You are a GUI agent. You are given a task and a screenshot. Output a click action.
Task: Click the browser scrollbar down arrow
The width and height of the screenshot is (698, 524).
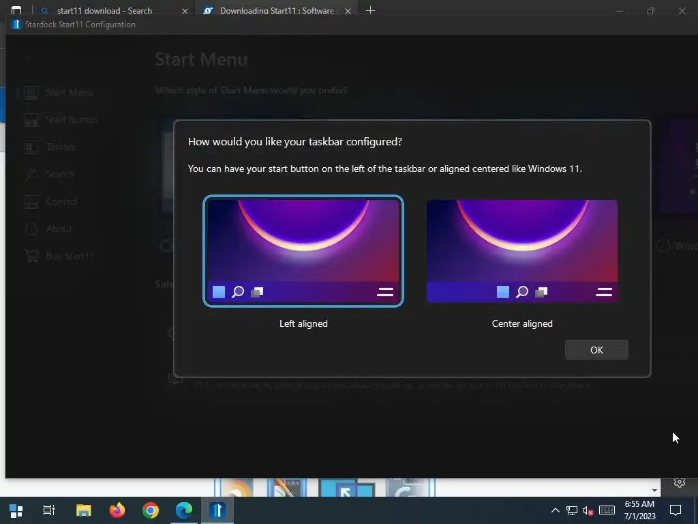tap(654, 490)
